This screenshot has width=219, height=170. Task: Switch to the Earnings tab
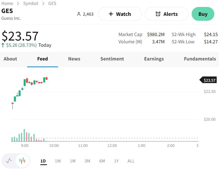coord(154,59)
